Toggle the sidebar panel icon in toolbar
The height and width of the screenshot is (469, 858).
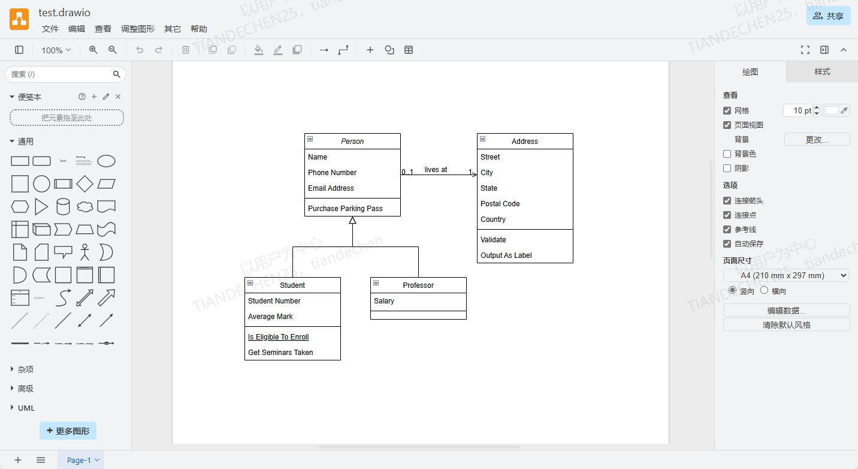click(x=19, y=50)
